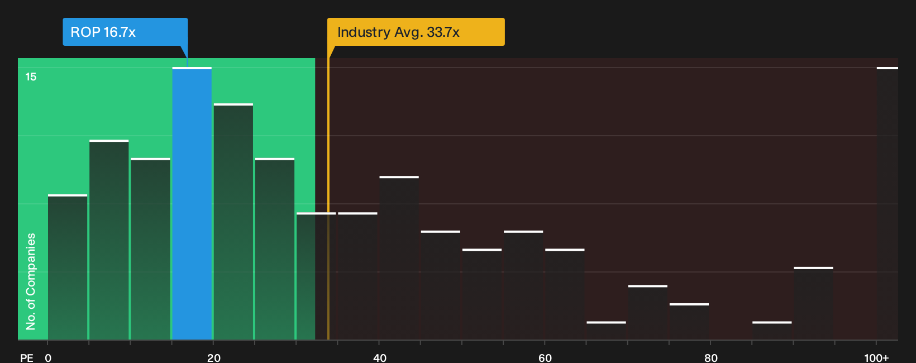Click the 'No. of Companies' axis title

[31, 281]
